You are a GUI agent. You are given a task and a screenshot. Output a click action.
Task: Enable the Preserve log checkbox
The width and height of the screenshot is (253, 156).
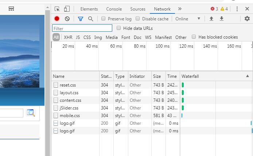(104, 19)
